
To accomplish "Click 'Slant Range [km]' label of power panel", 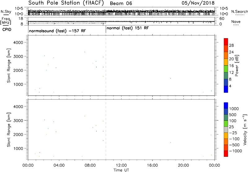I will [x=9, y=66].
